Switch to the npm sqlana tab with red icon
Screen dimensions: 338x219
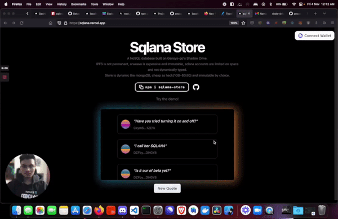(57, 14)
